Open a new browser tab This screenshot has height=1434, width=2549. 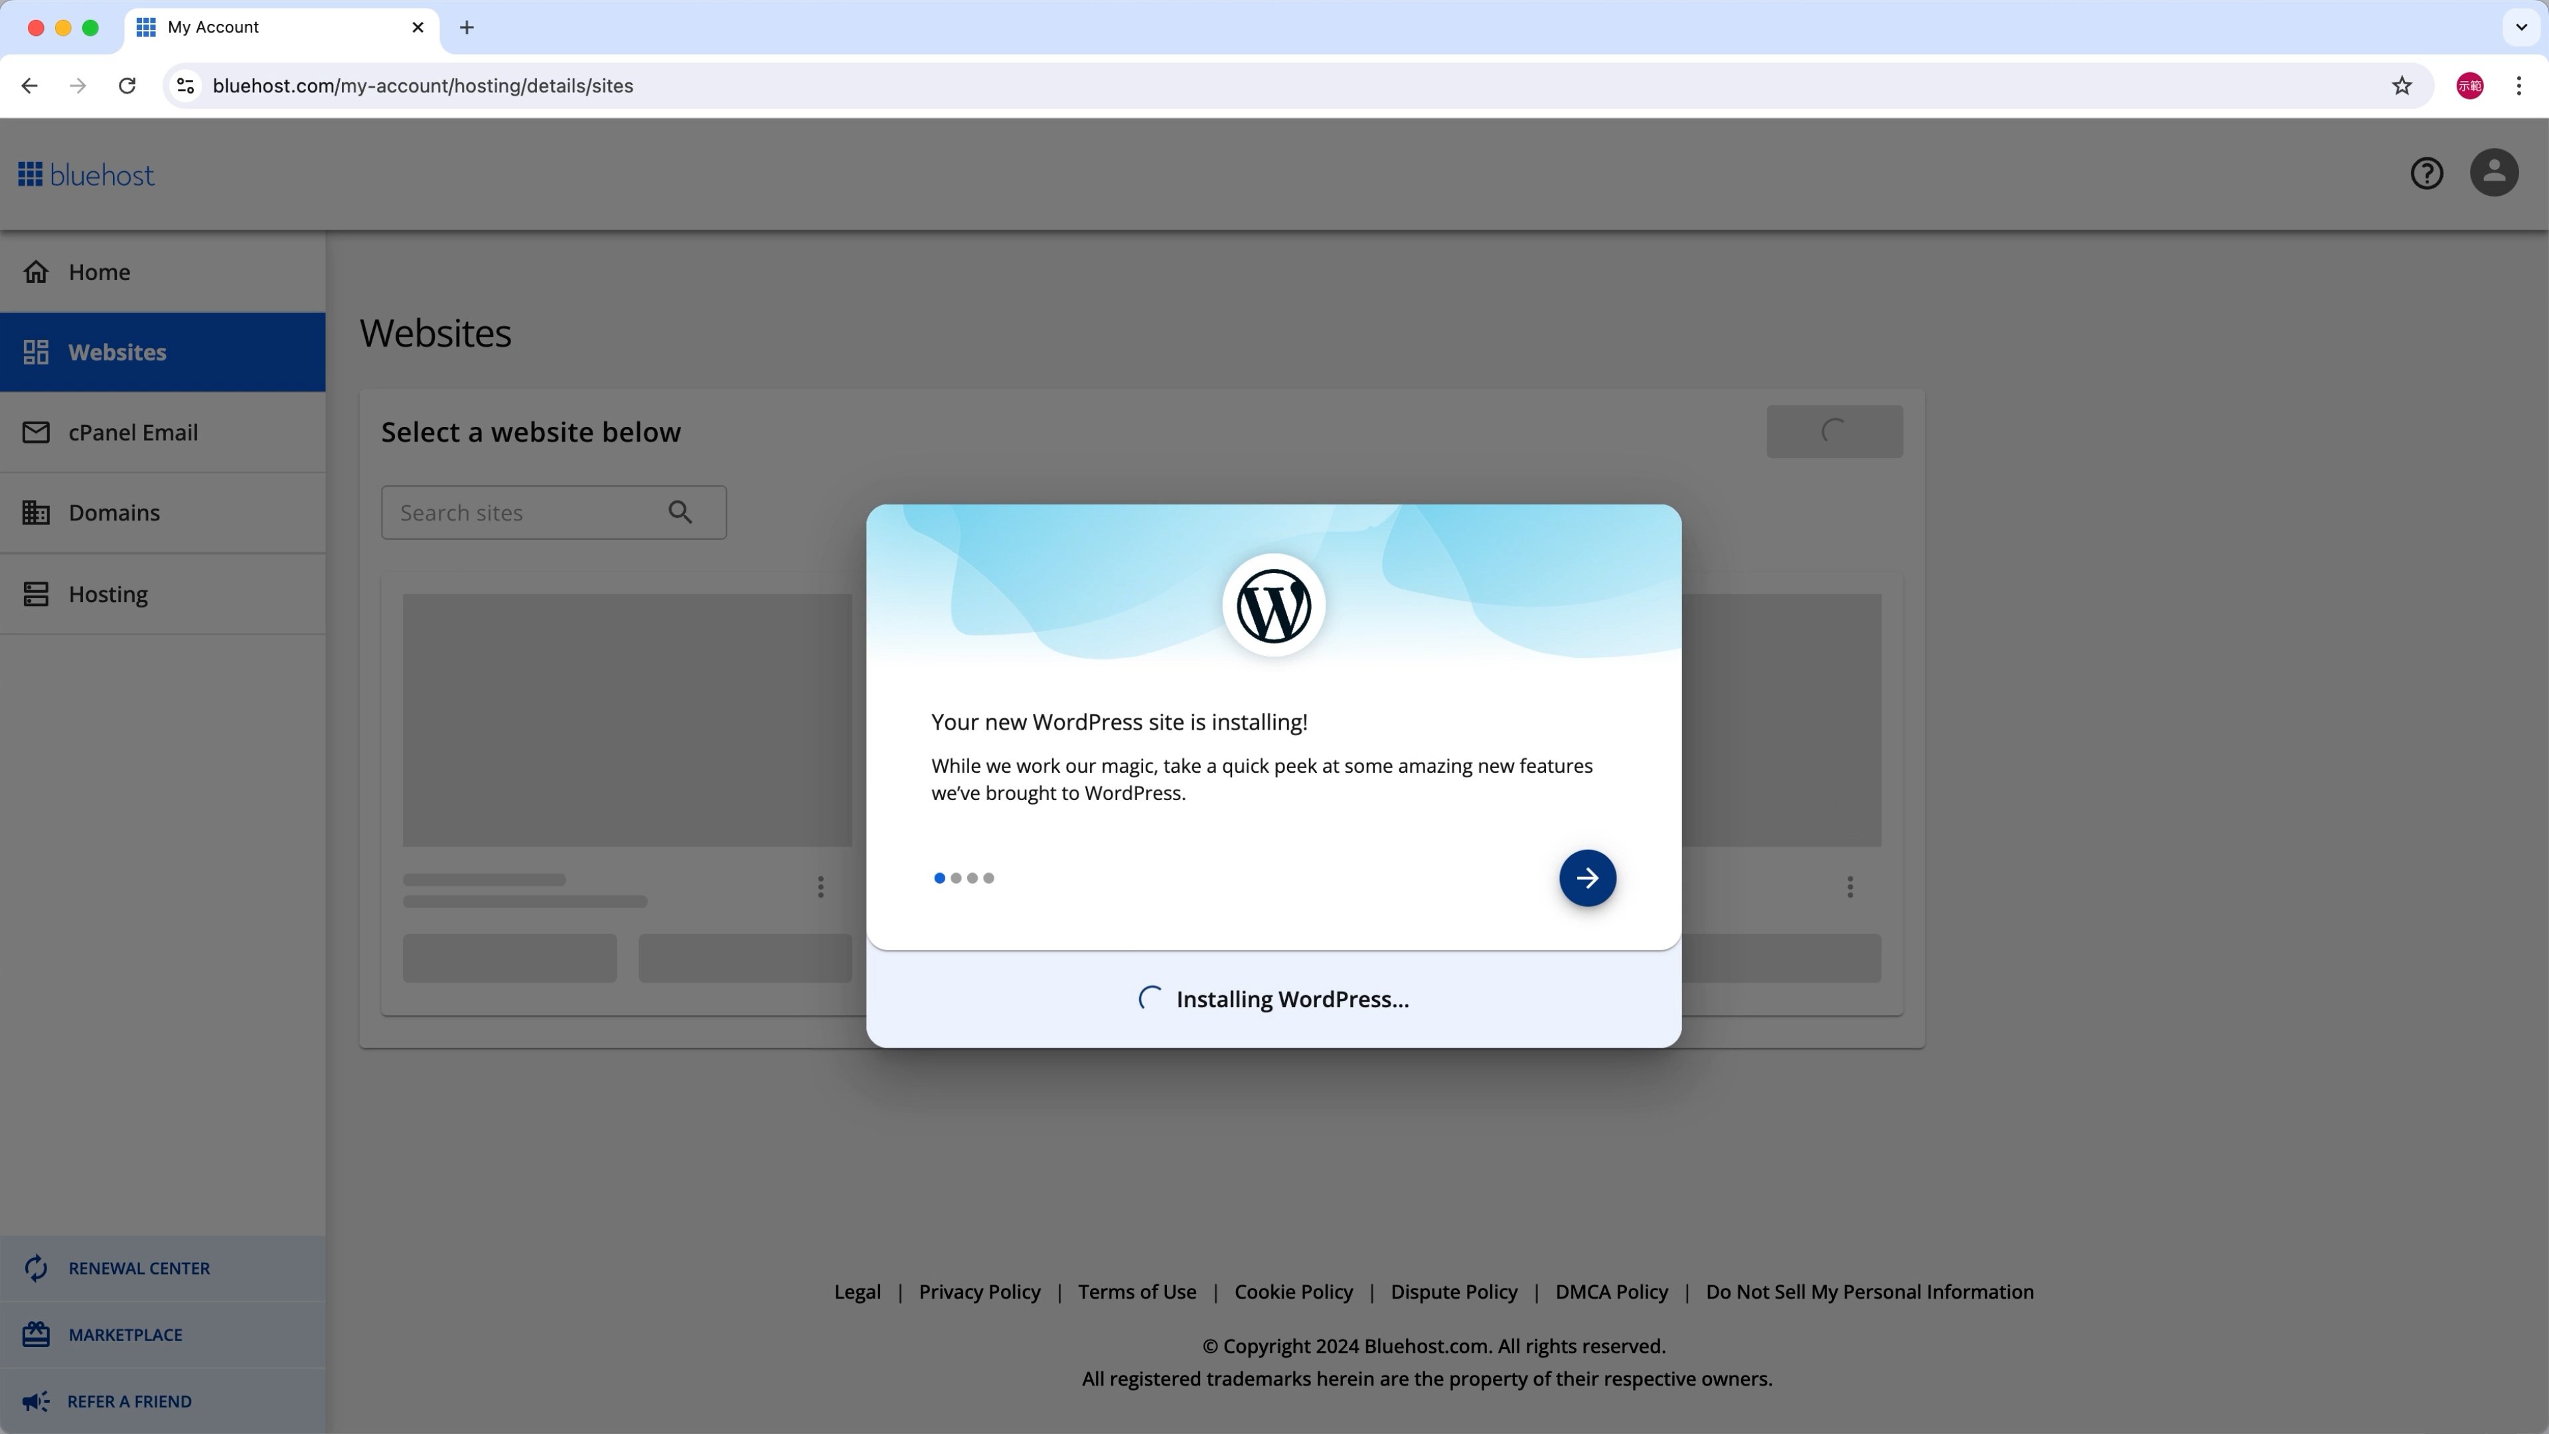467,28
